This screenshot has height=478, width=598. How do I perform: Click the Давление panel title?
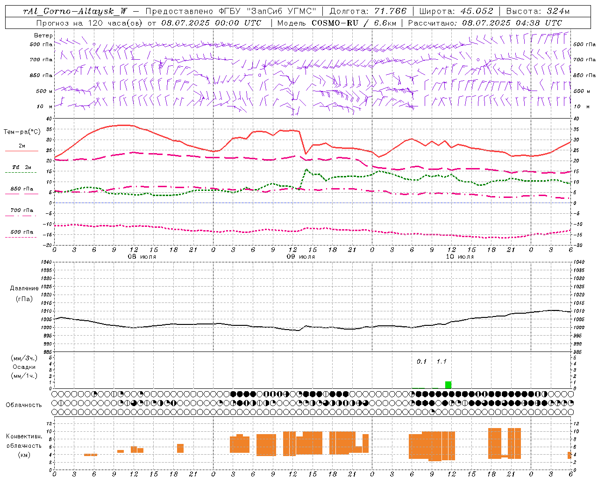(x=24, y=288)
